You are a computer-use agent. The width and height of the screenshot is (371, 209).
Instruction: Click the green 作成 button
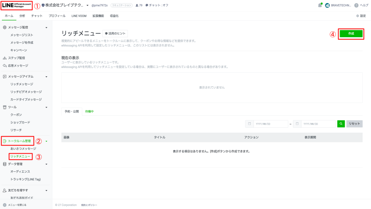click(351, 34)
